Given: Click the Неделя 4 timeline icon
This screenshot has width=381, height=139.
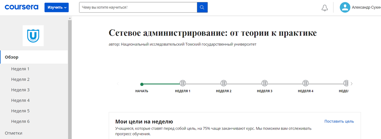Looking at the screenshot, I should (x=305, y=83).
